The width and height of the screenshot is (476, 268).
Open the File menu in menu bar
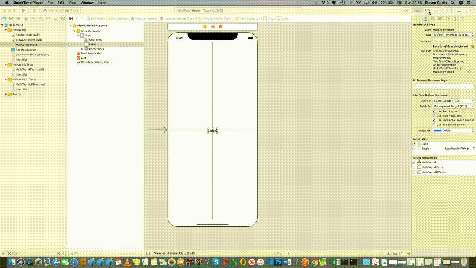coord(50,3)
